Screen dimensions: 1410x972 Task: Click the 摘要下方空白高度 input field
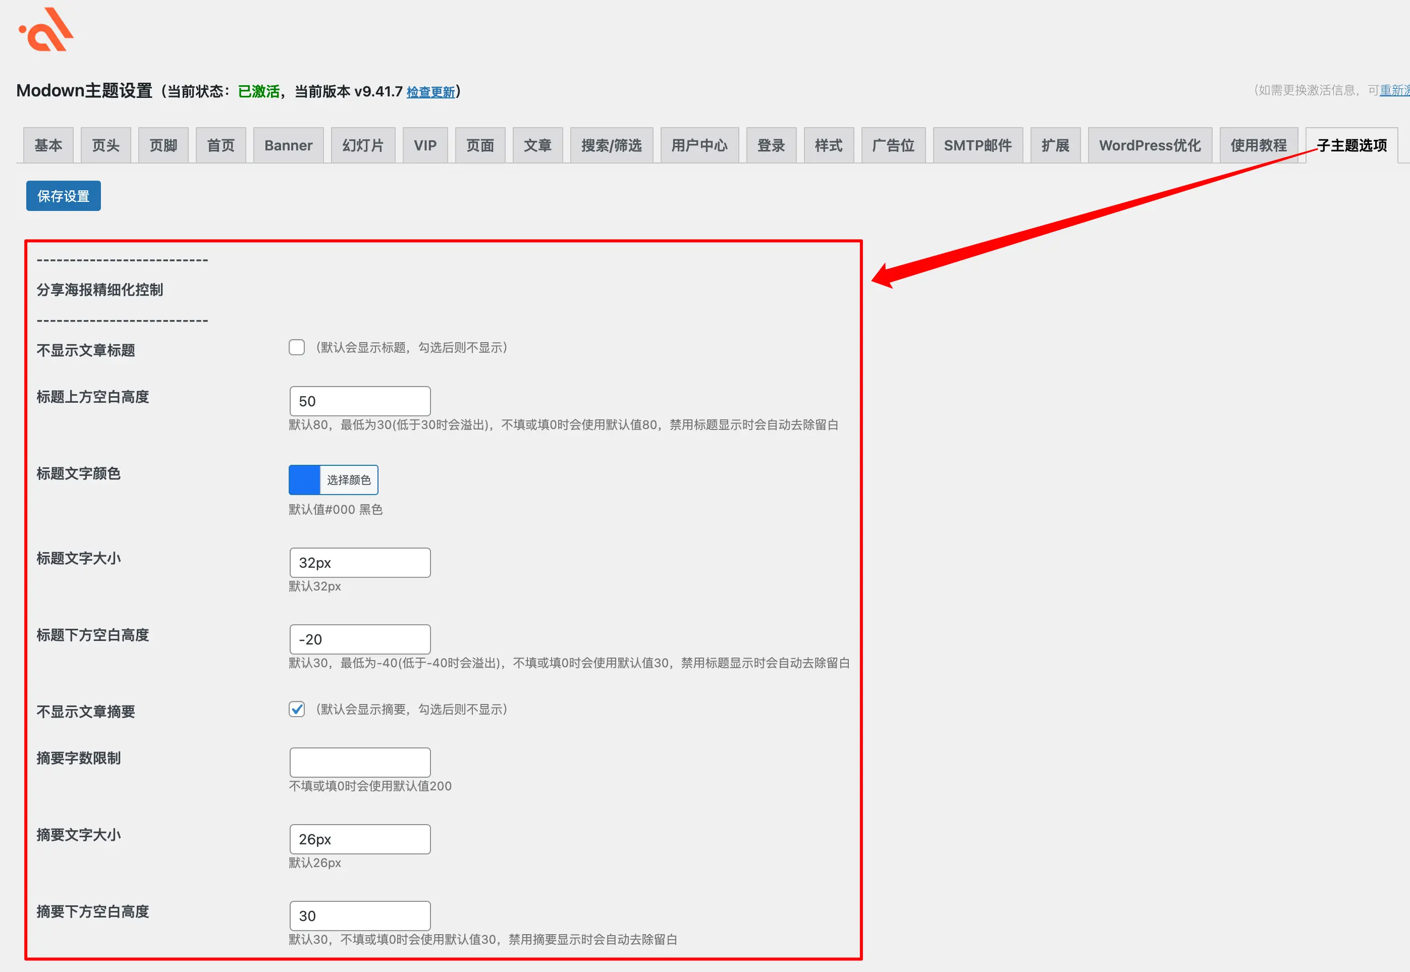(360, 916)
